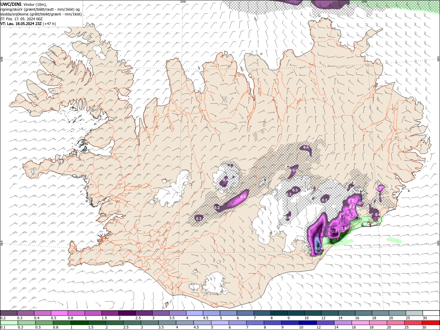Screen dimensions: 440x330
Task: Select the 30 bright red lower-row swatch
Action: click(x=431, y=323)
